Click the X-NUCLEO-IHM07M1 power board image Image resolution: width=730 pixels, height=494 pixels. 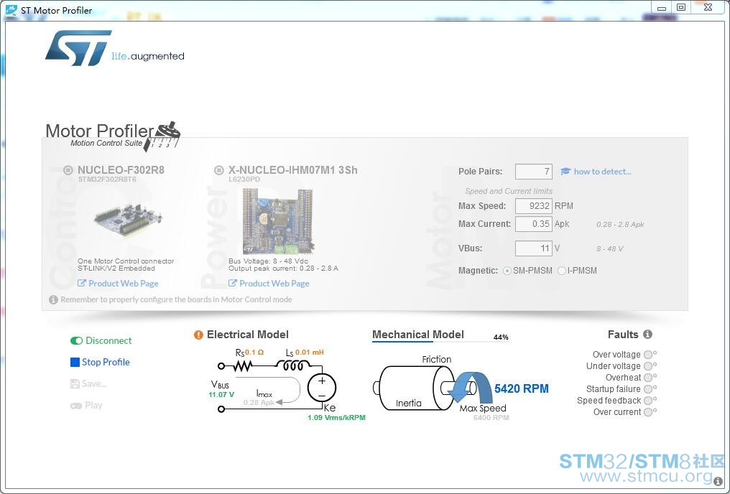tap(277, 221)
